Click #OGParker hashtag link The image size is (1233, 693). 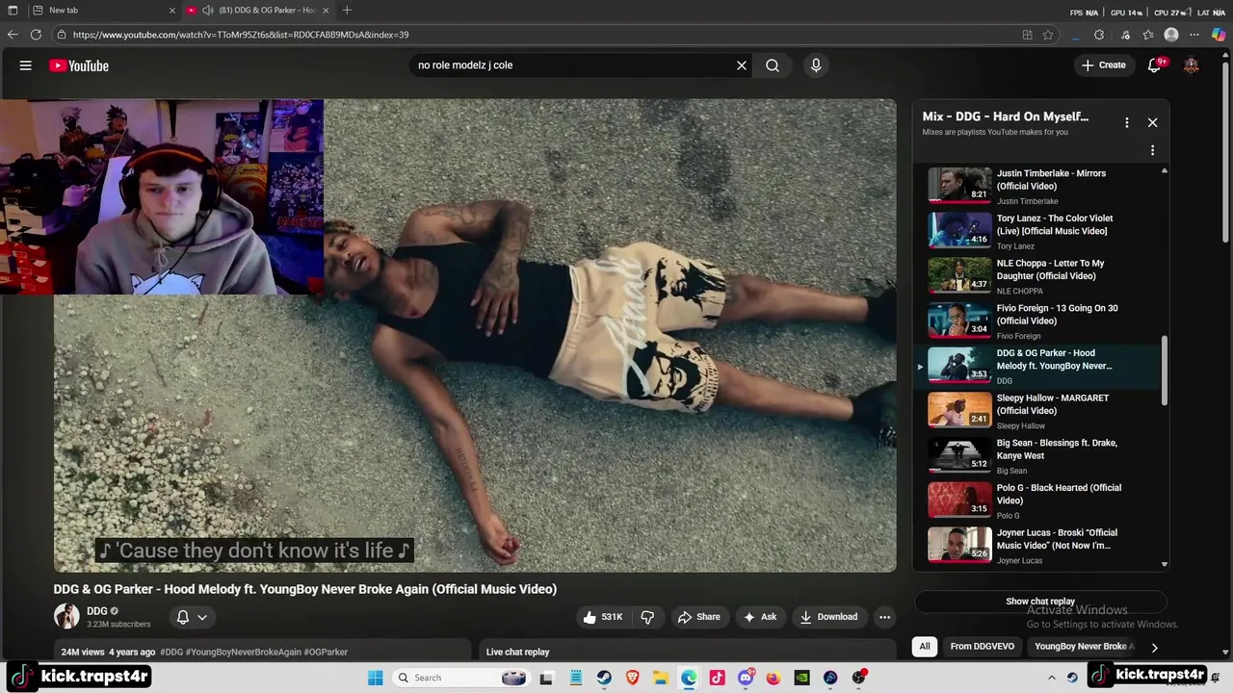click(326, 652)
